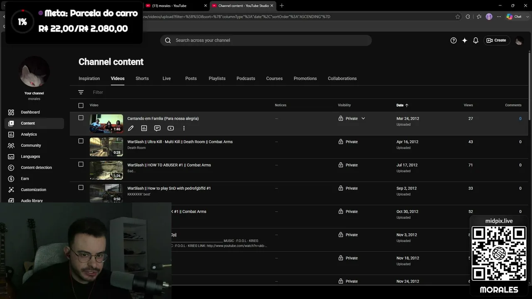The width and height of the screenshot is (532, 299).
Task: Open account avatar menu in Studio header
Action: 519,40
